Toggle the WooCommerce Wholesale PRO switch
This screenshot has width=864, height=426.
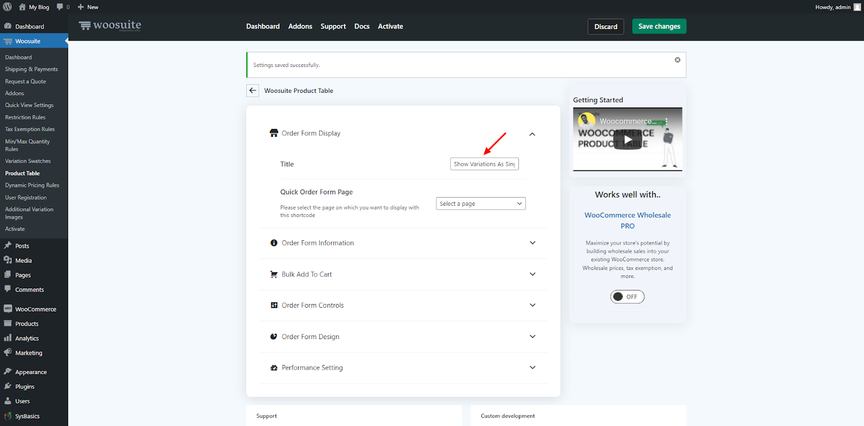pyautogui.click(x=627, y=296)
